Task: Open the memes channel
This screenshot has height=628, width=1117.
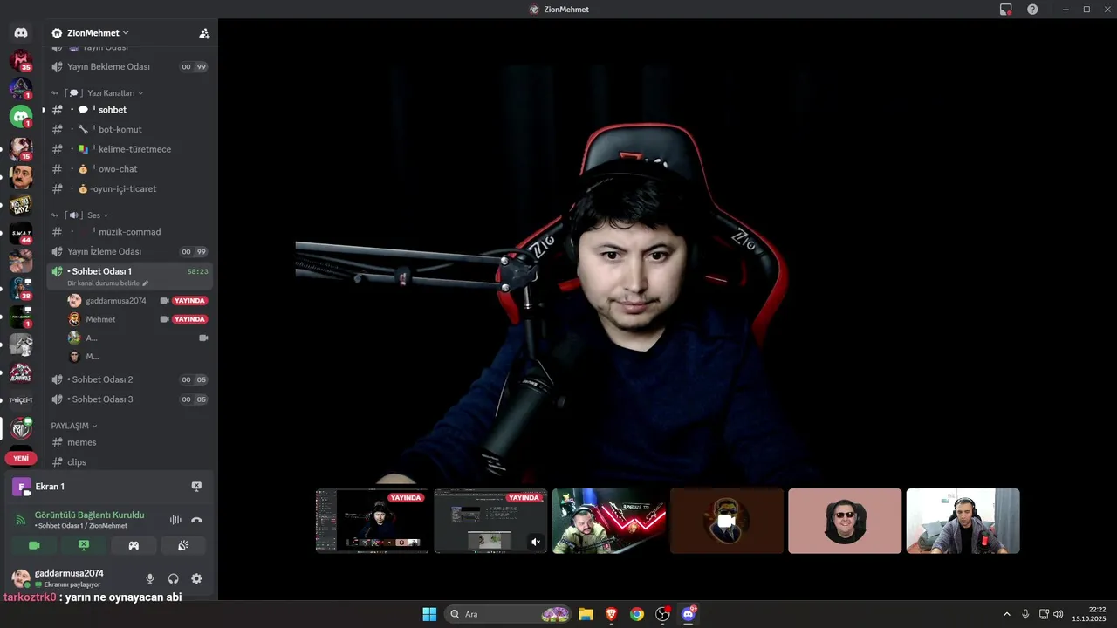Action: point(129,442)
